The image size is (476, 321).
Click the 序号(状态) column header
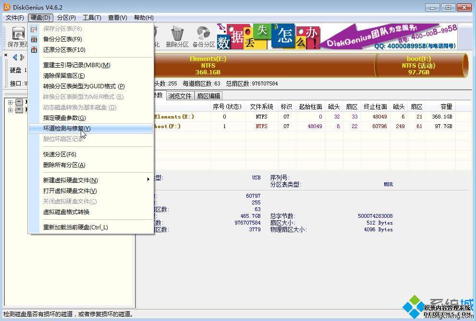pos(228,107)
